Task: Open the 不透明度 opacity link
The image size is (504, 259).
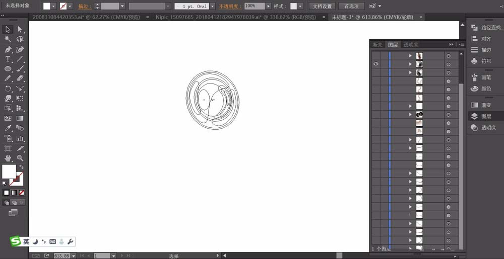Action: [x=230, y=6]
